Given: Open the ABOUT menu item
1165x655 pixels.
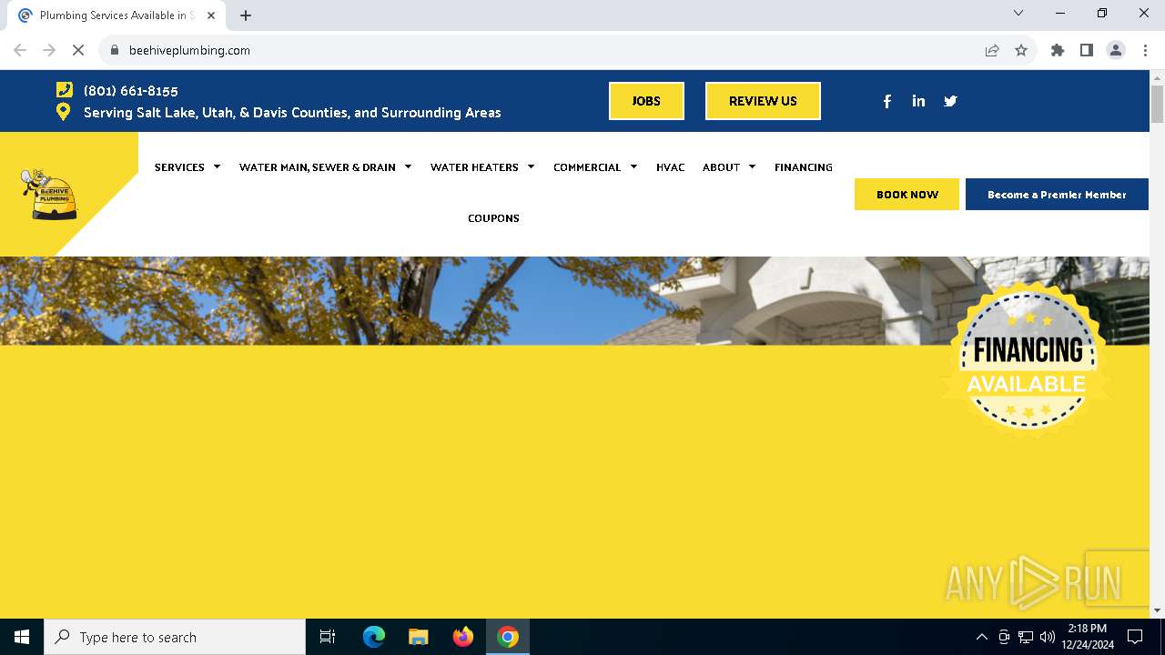Looking at the screenshot, I should coord(721,167).
